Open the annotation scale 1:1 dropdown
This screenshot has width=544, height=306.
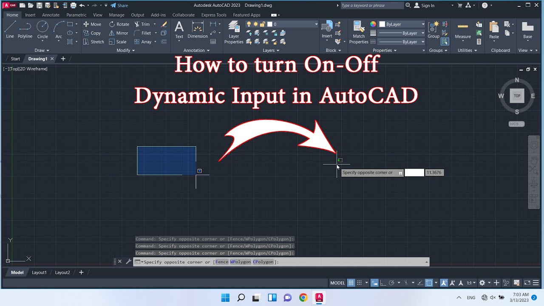471,283
